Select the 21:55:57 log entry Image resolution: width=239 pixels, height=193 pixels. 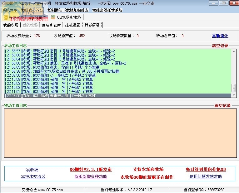click(x=118, y=51)
